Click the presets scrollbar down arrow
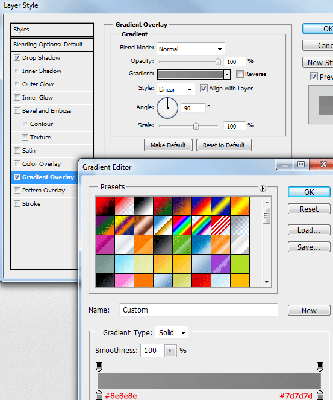Image resolution: width=333 pixels, height=400 pixels. (267, 282)
